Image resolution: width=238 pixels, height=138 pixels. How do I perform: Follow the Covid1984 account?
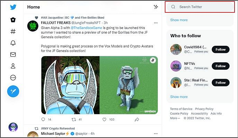coord(220,49)
